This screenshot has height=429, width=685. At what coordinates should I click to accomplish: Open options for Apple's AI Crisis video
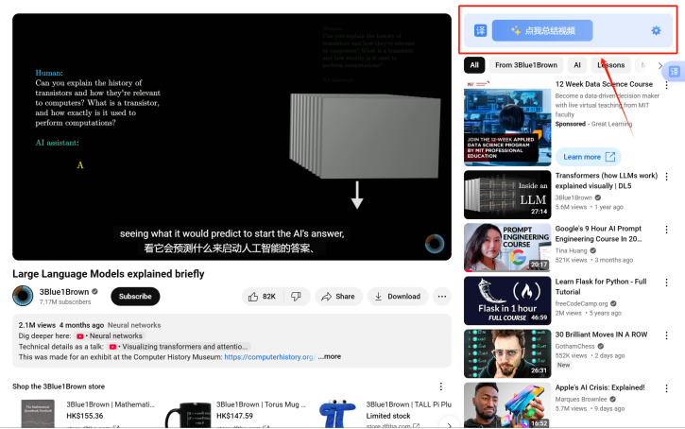[x=666, y=388]
